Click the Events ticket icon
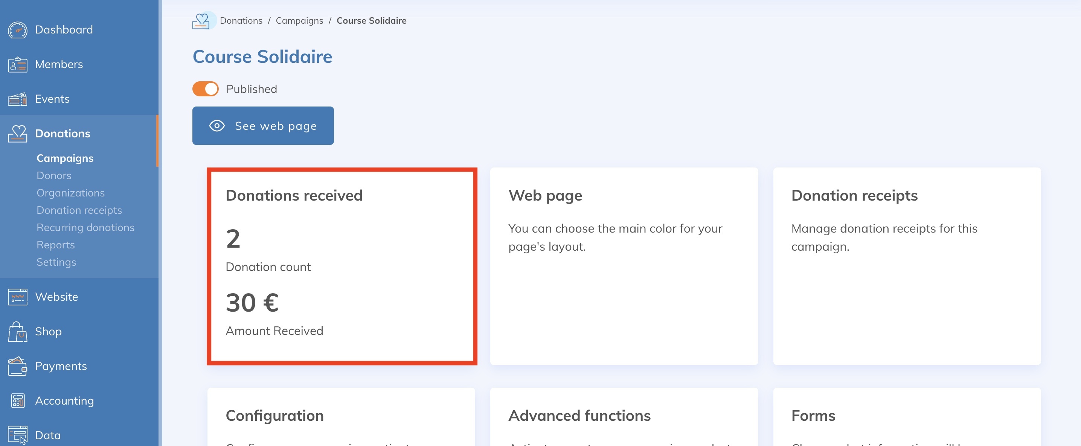 coord(18,99)
